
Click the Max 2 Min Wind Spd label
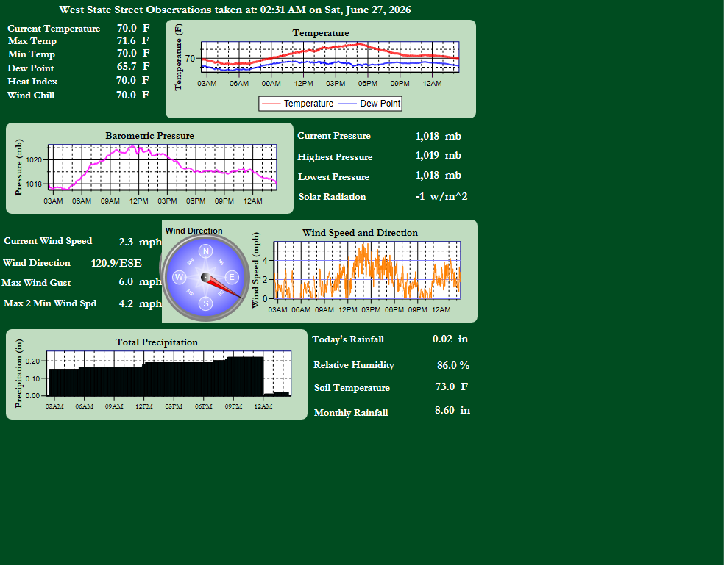(x=50, y=303)
